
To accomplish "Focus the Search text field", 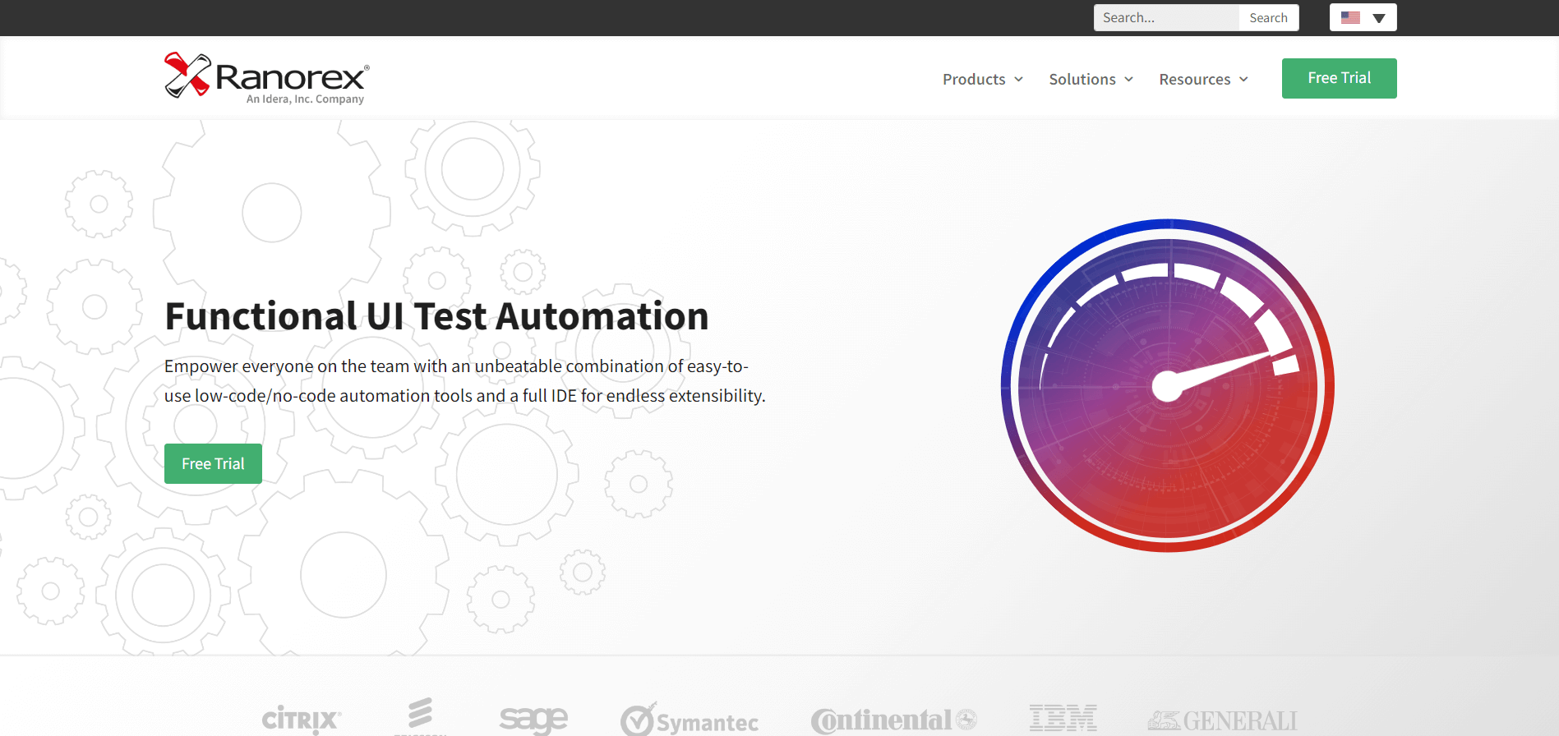I will point(1166,17).
